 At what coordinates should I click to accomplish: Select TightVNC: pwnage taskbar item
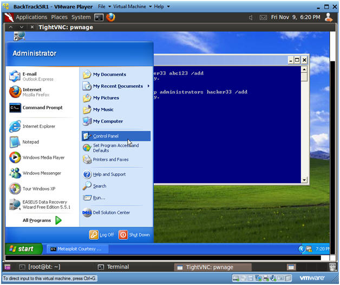212,267
